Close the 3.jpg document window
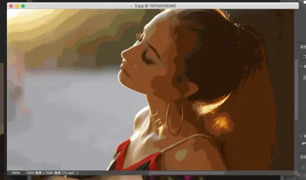 (x=11, y=6)
